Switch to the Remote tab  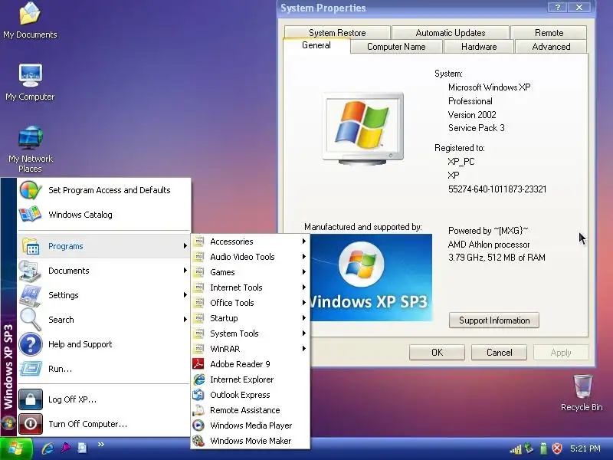pos(549,33)
